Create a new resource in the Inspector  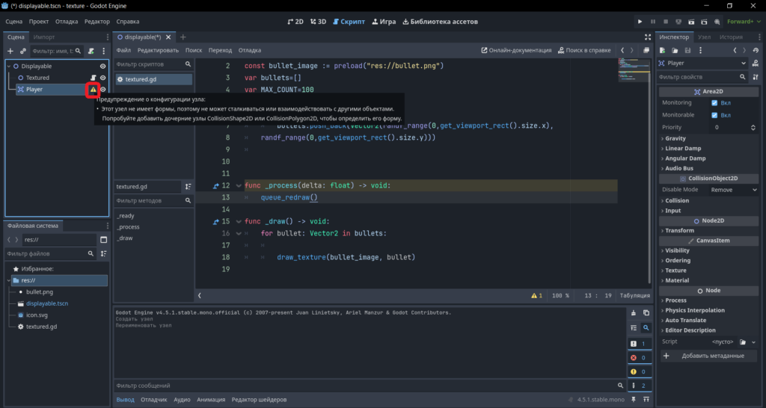pos(663,50)
